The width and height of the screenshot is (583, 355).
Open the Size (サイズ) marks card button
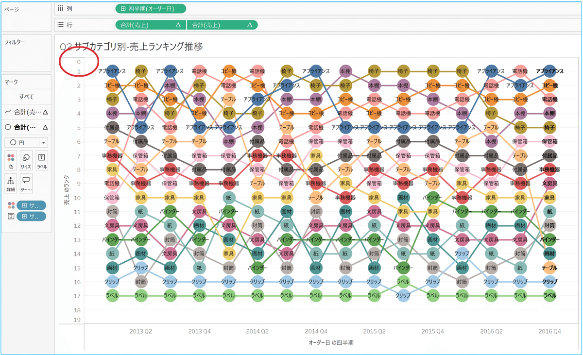(26, 160)
